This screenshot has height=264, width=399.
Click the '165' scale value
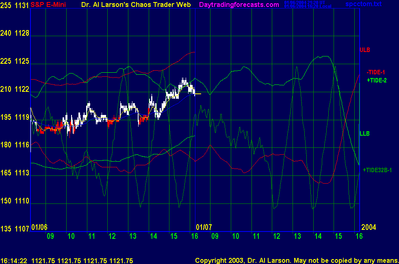click(x=6, y=173)
